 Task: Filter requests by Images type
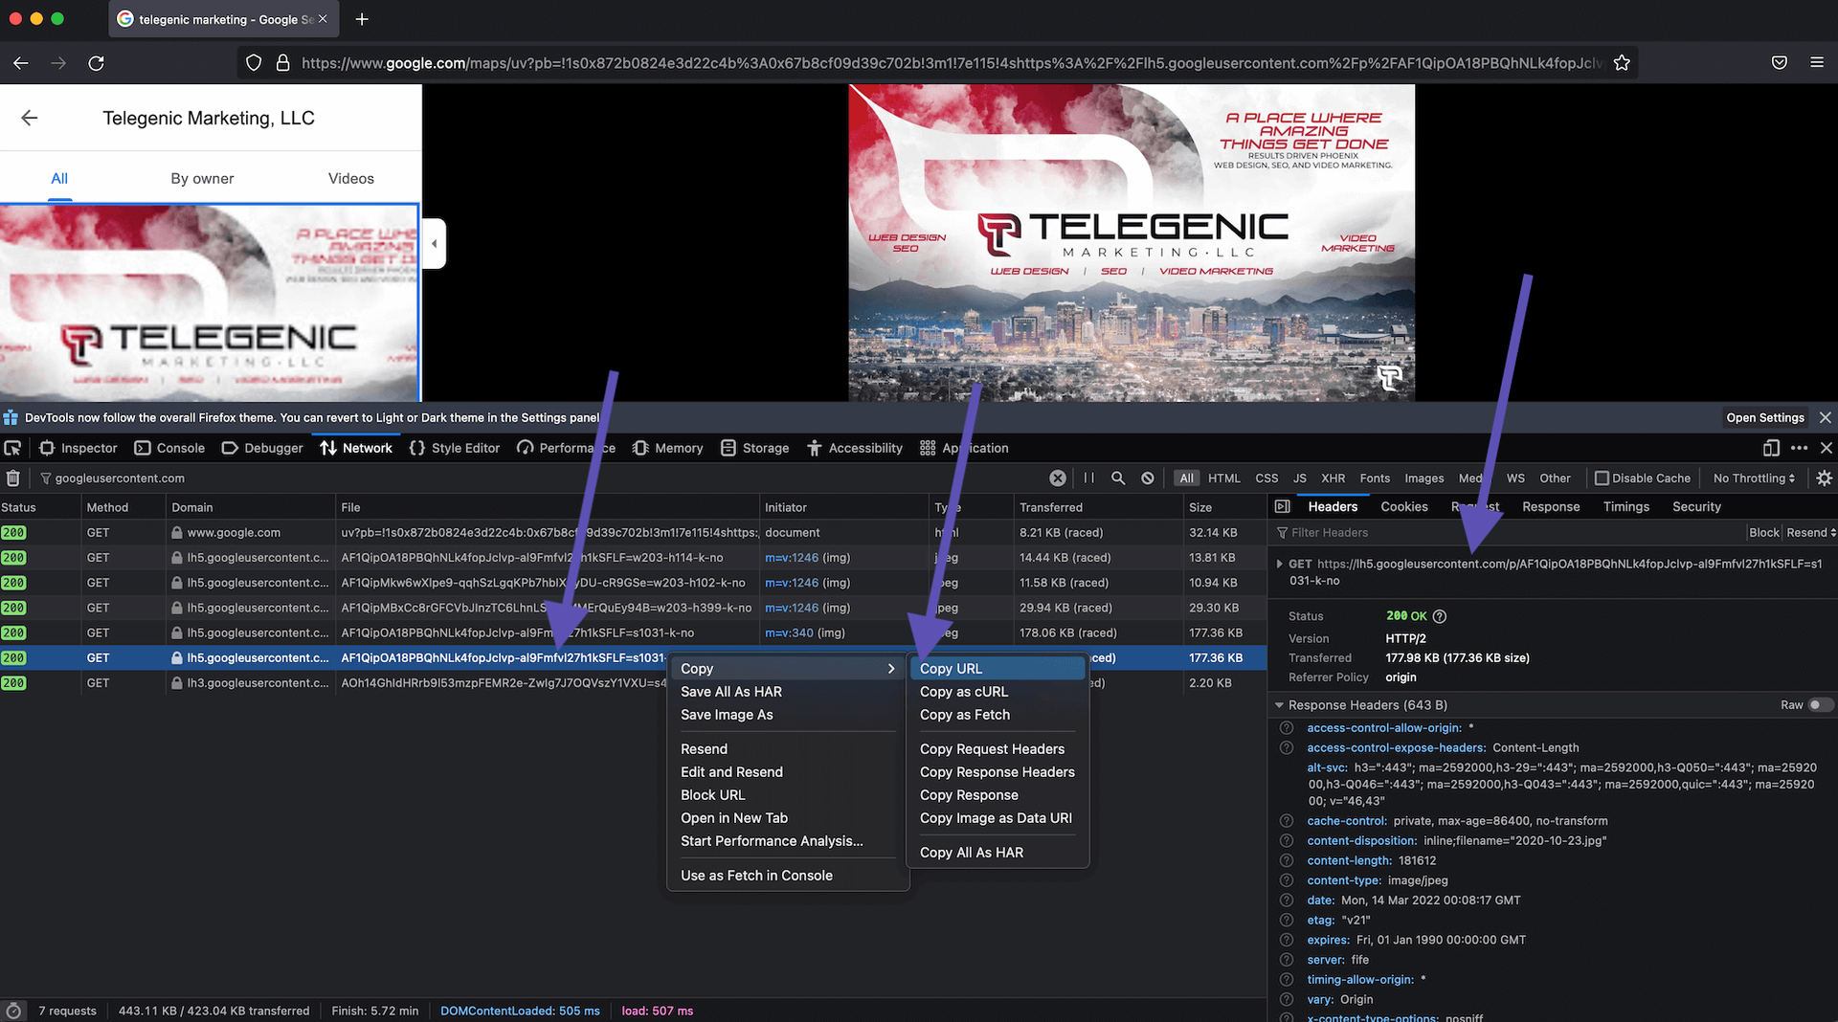coord(1423,478)
